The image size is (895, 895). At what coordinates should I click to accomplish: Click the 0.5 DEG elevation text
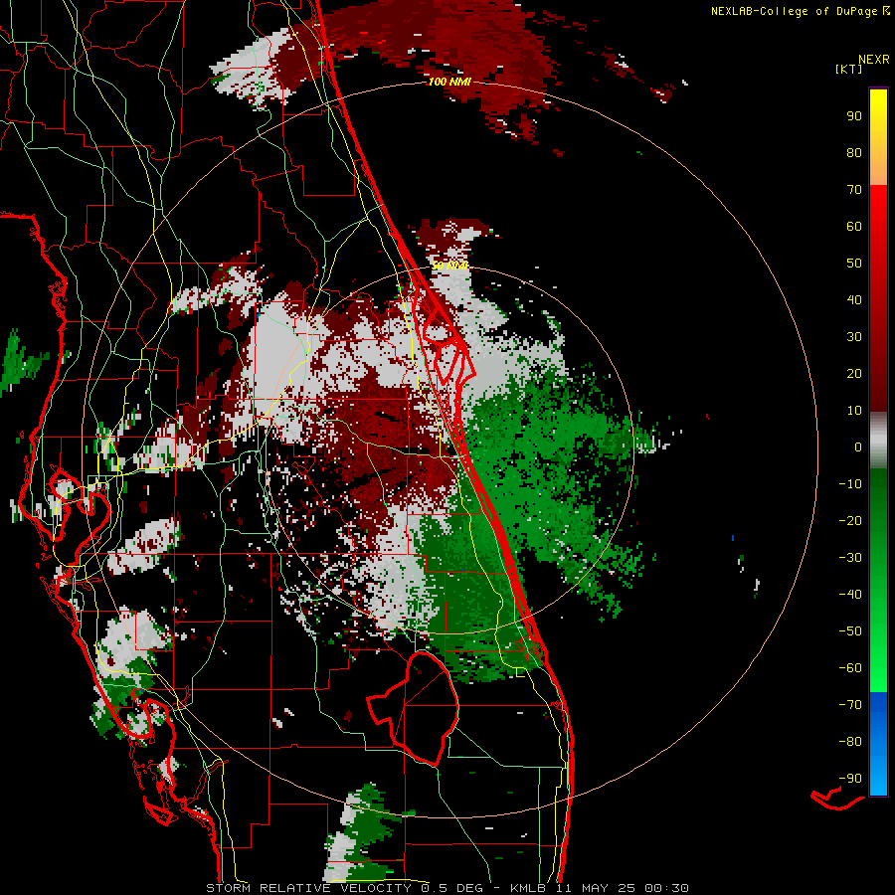tap(452, 888)
